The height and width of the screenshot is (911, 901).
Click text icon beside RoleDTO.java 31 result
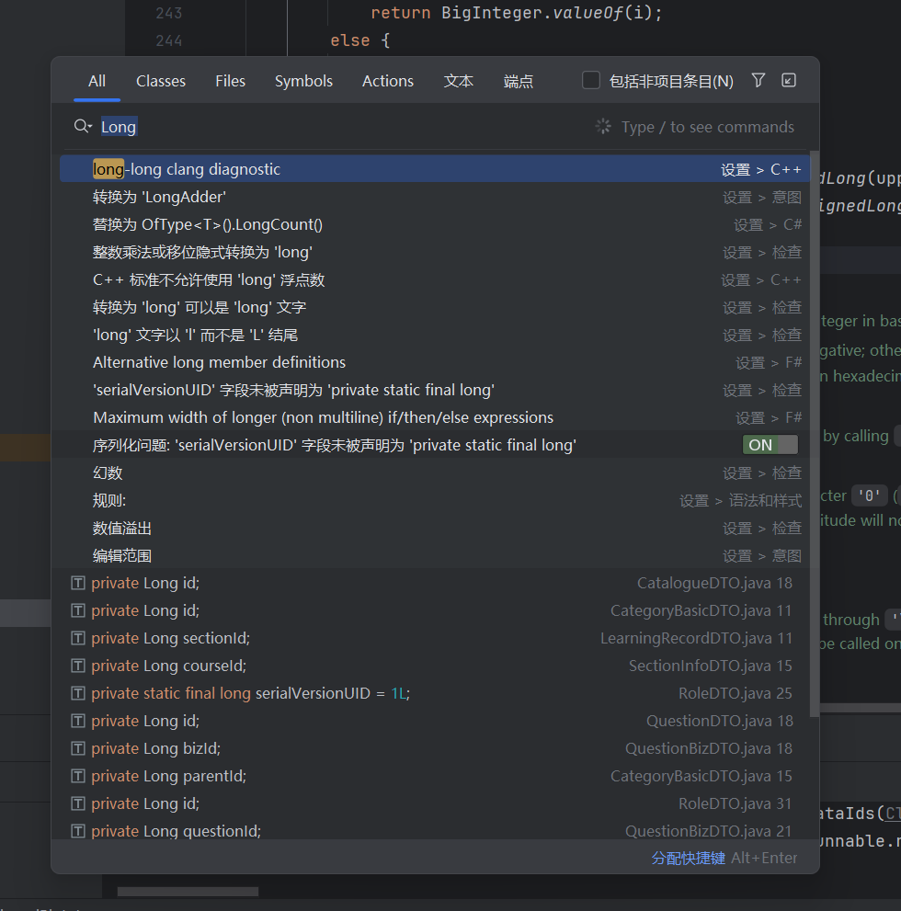point(78,803)
